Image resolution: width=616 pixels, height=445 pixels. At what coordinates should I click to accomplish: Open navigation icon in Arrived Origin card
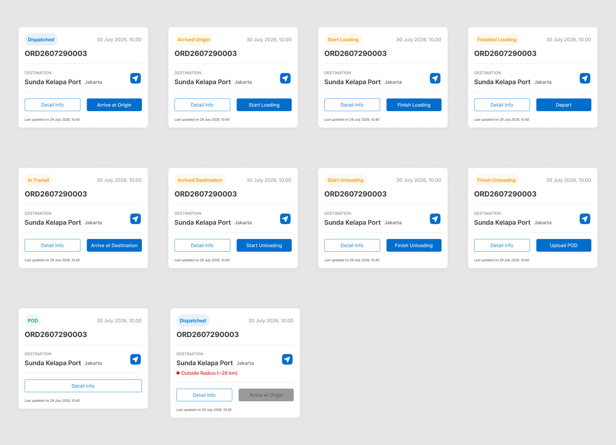tap(285, 78)
